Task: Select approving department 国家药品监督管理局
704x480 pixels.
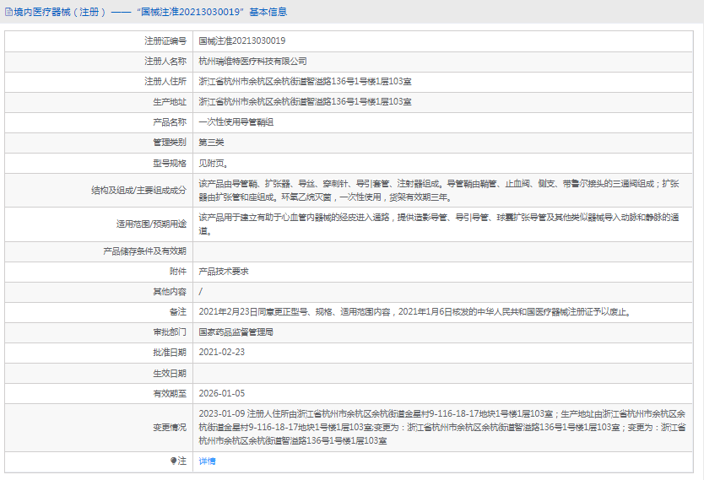Action: point(236,332)
